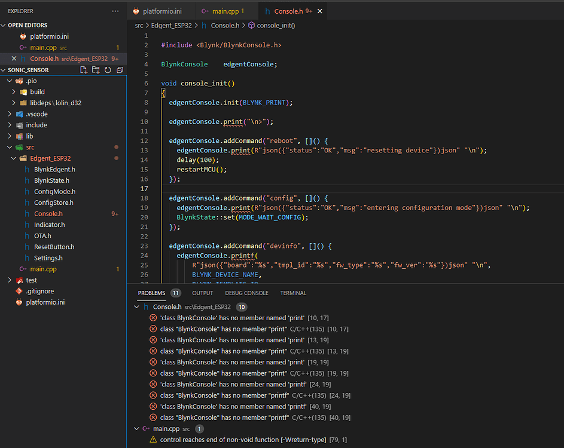Switch to the Debug Console tab
Screen dimensions: 564x448
(x=246, y=293)
